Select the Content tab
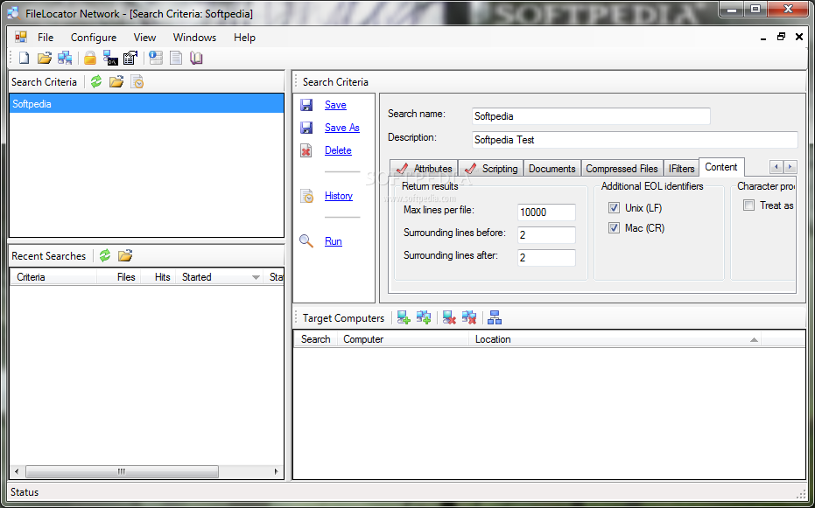The height and width of the screenshot is (508, 815). pos(721,167)
